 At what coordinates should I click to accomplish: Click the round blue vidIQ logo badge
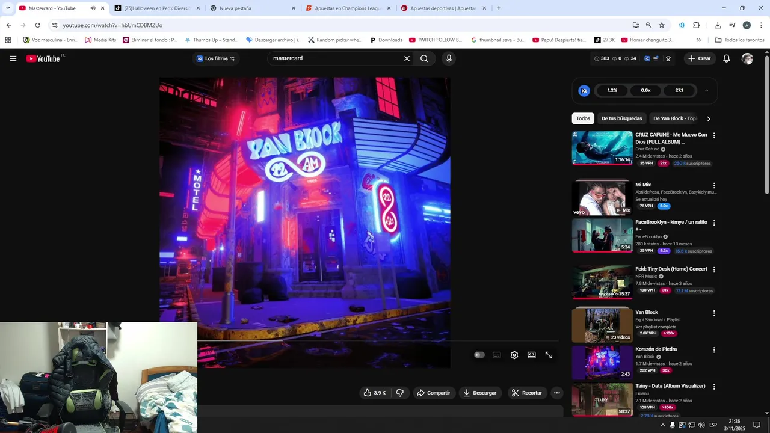pyautogui.click(x=584, y=90)
